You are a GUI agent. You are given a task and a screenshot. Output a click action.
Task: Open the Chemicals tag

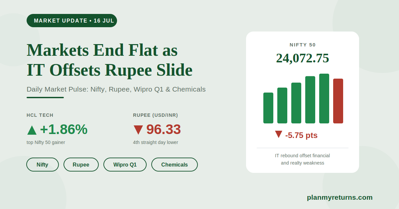click(x=175, y=165)
